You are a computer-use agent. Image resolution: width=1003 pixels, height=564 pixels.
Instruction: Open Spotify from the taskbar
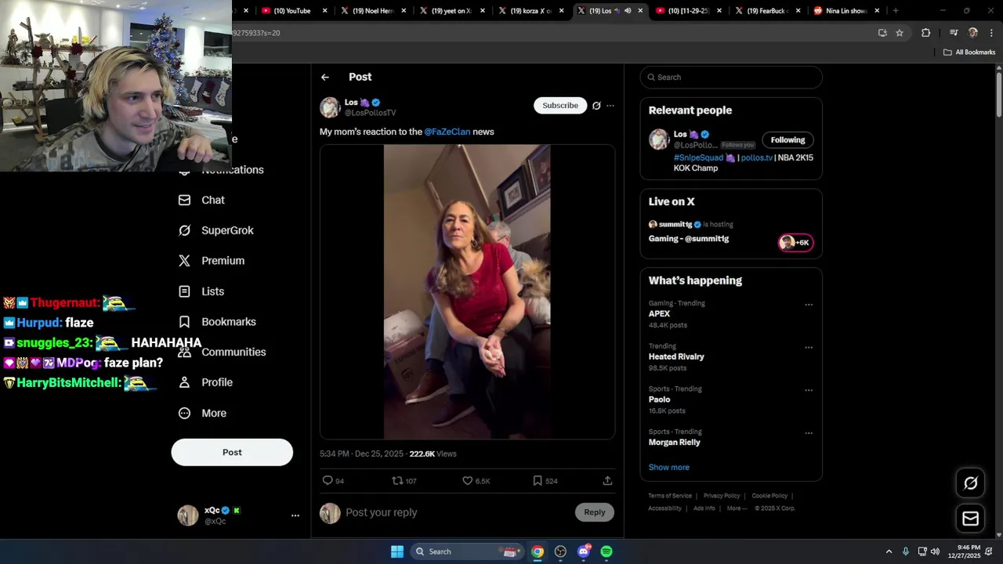[x=607, y=551]
